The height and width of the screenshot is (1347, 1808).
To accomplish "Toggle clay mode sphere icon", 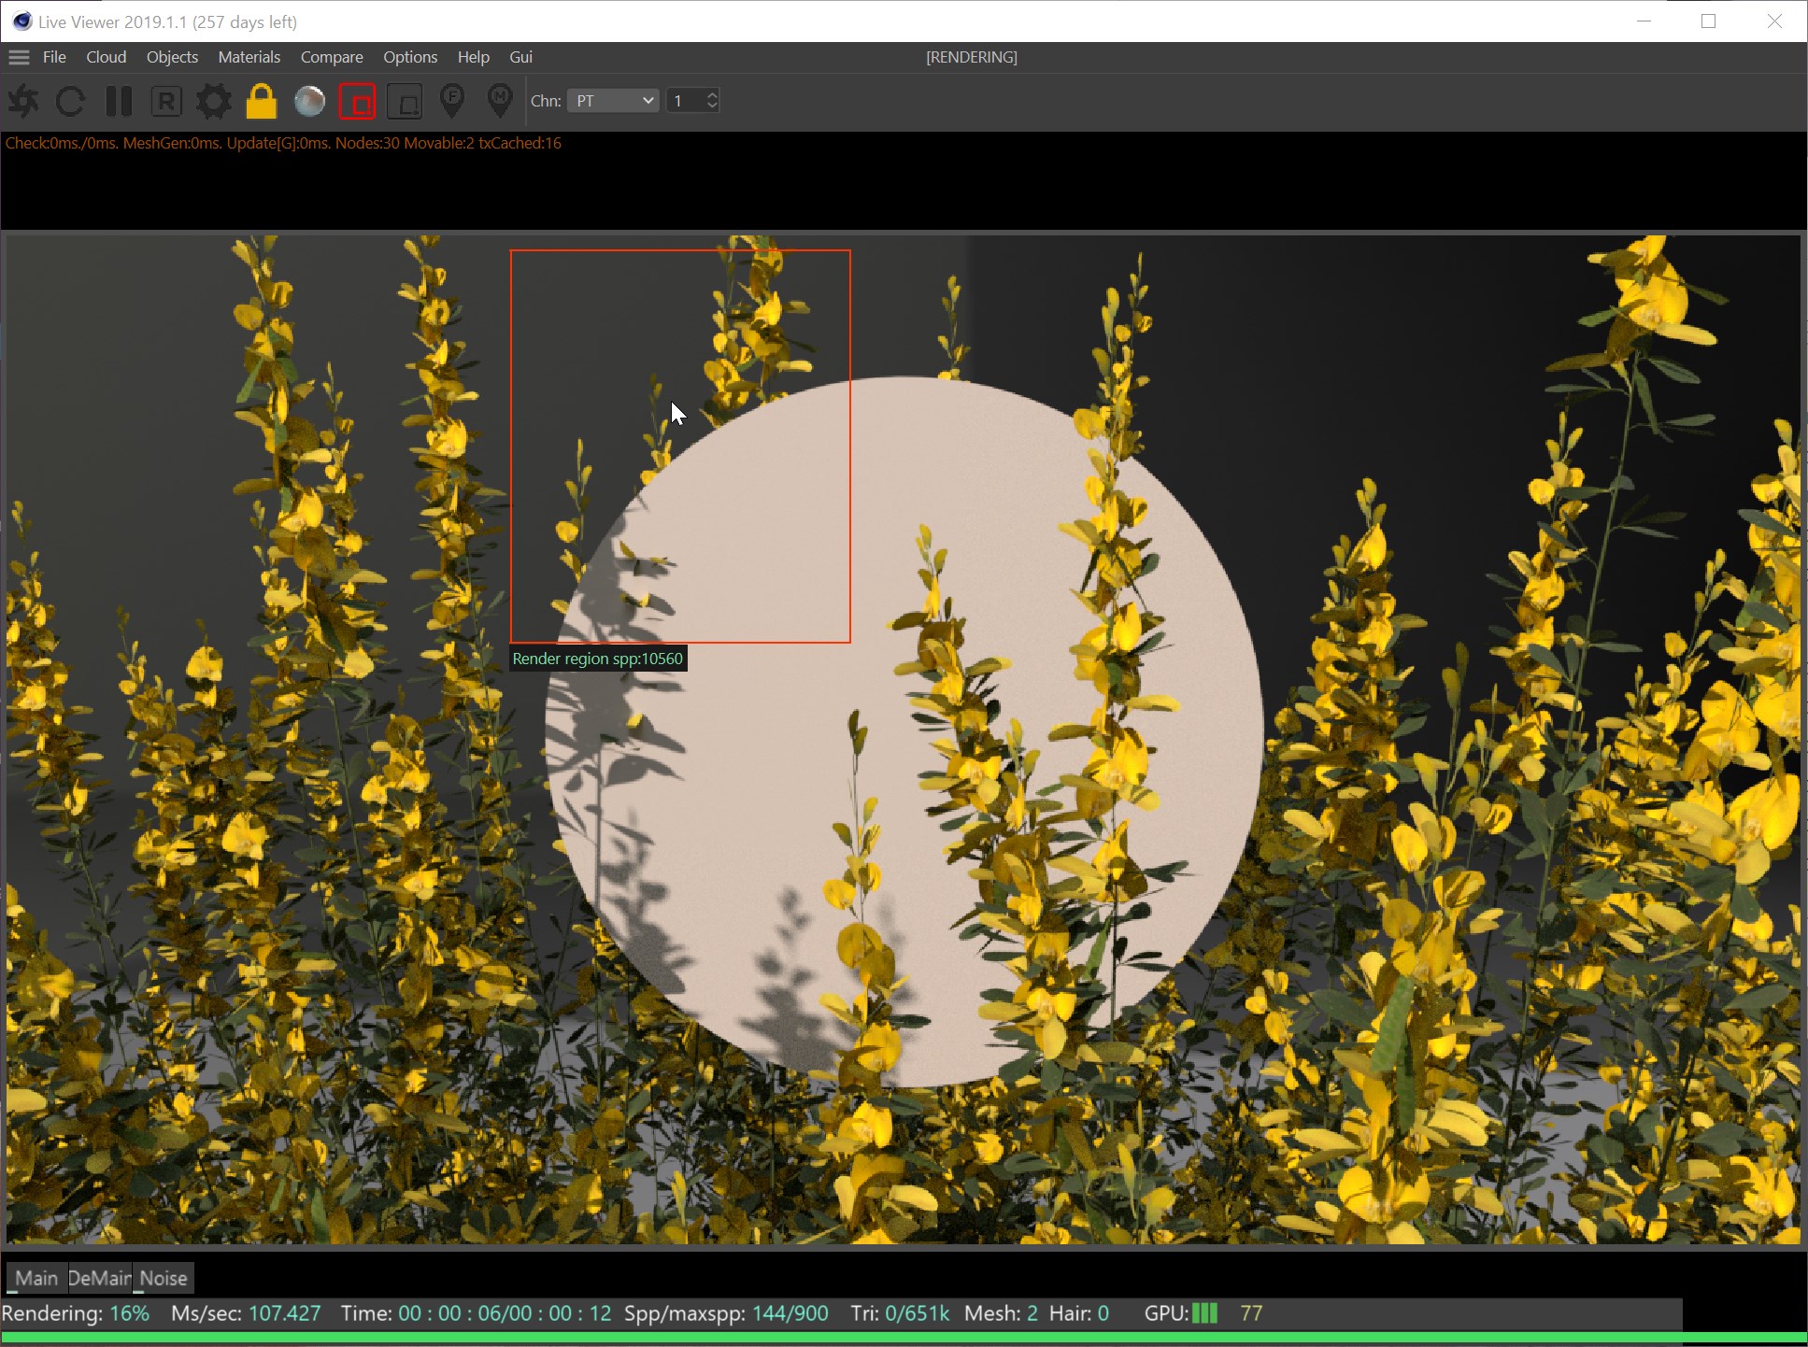I will [309, 101].
